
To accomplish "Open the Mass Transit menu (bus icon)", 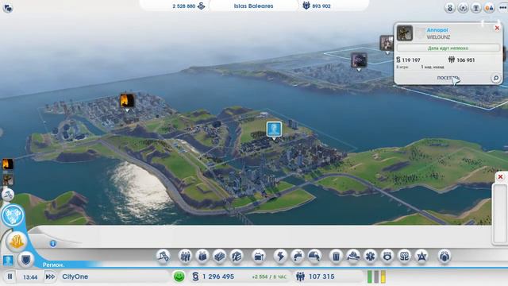I will point(259,257).
